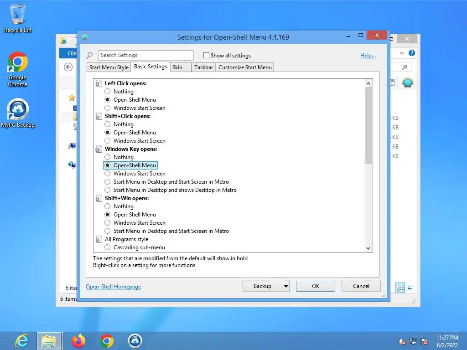Image resolution: width=467 pixels, height=350 pixels.
Task: Launch Google Chrome from desktop shortcut
Action: coord(18,69)
